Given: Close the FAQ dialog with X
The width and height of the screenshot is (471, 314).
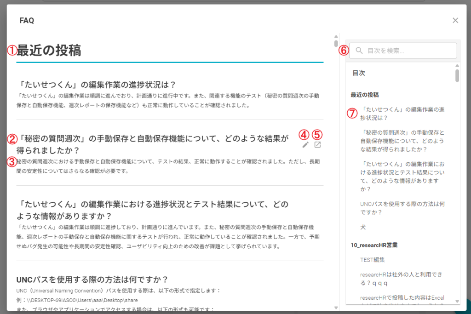Looking at the screenshot, I should 455,20.
